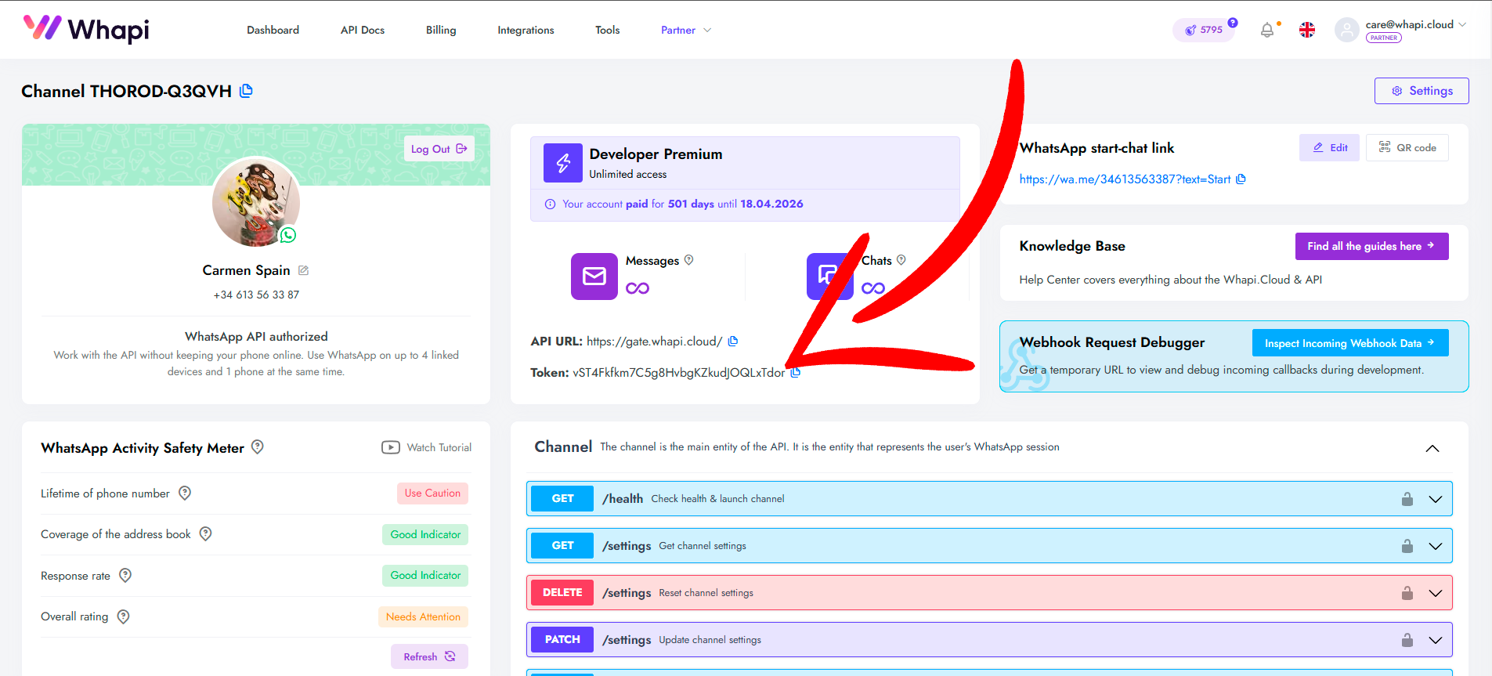This screenshot has height=676, width=1492.
Task: Click the 501 days text
Action: pos(691,204)
